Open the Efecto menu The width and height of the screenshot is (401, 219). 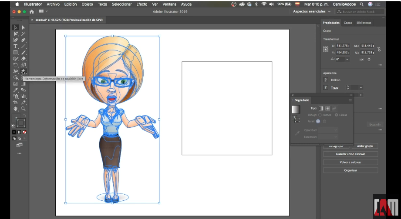tap(142, 4)
